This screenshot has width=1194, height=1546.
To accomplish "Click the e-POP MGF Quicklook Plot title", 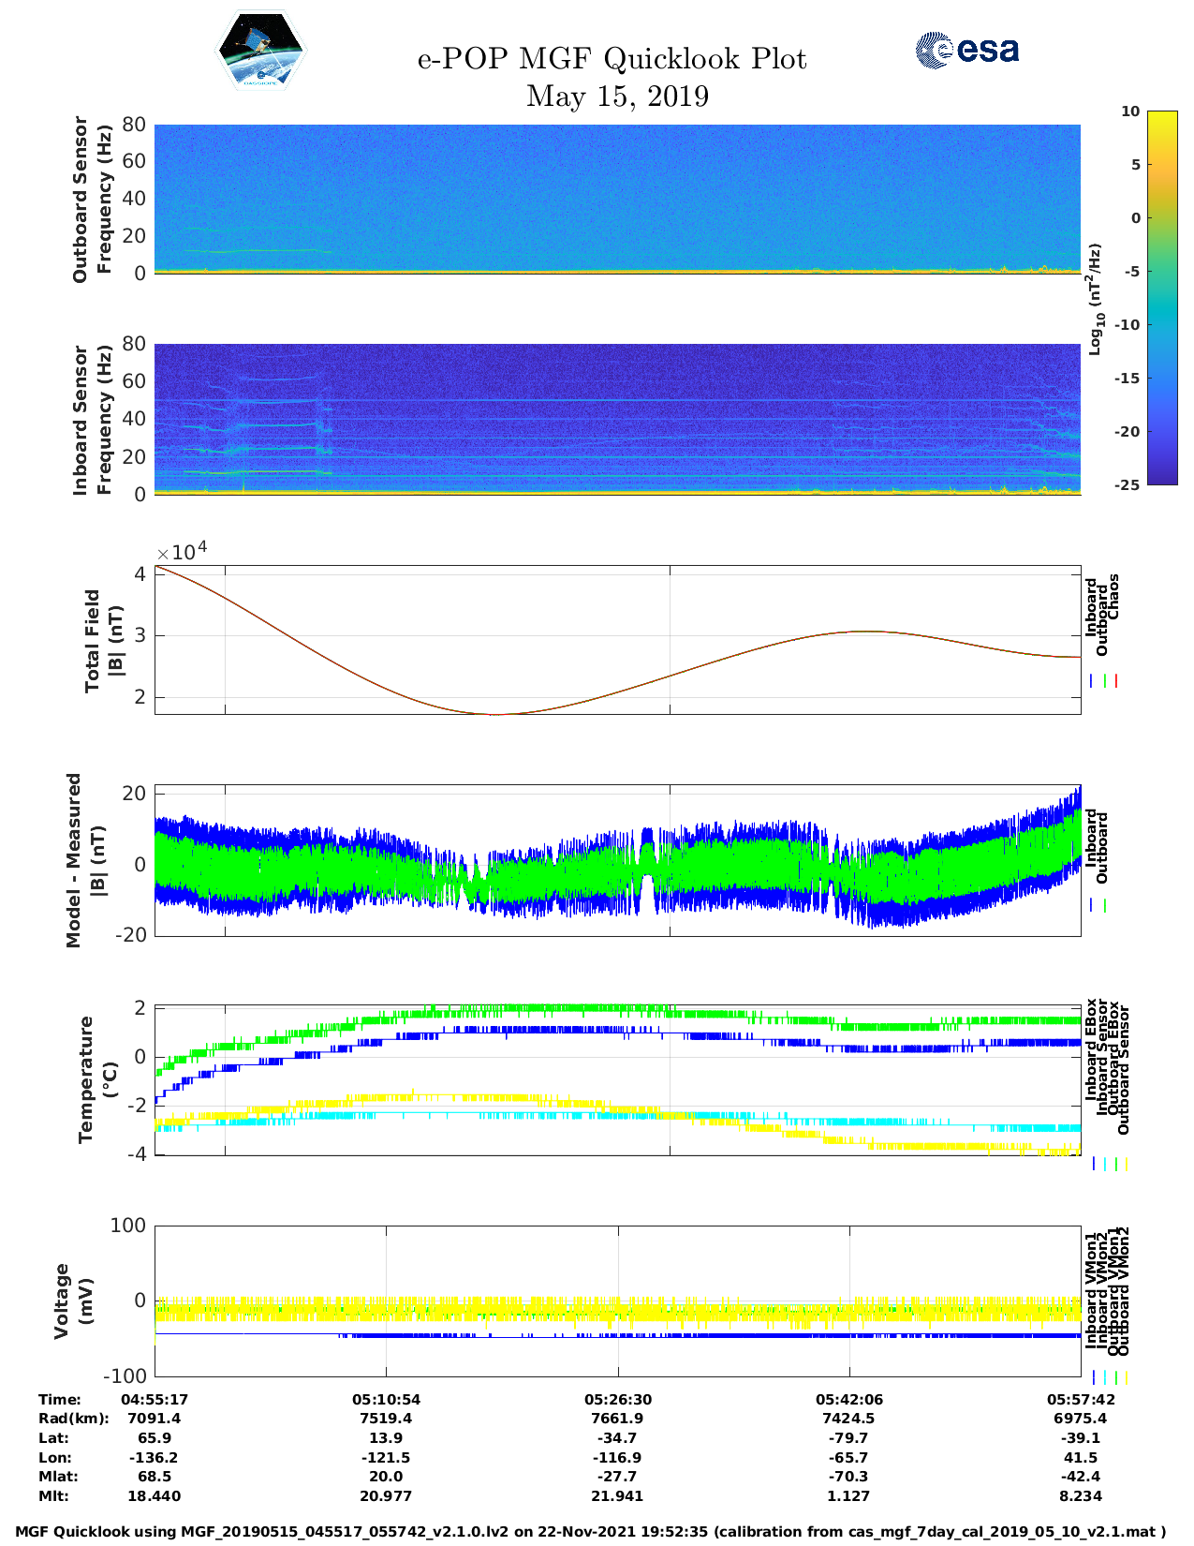I will click(x=612, y=59).
